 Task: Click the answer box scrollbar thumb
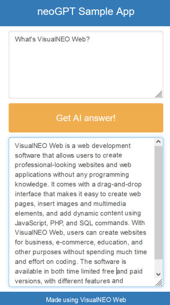pos(158,202)
